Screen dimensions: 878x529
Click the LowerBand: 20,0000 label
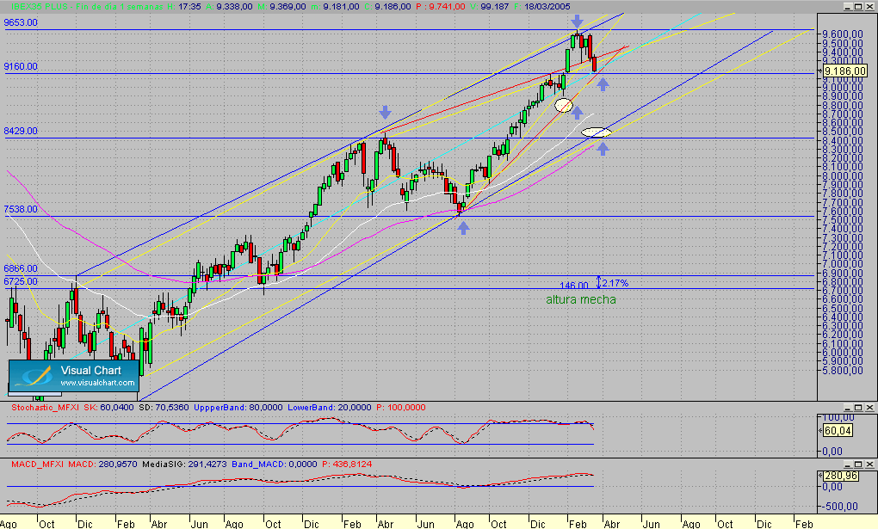point(329,408)
